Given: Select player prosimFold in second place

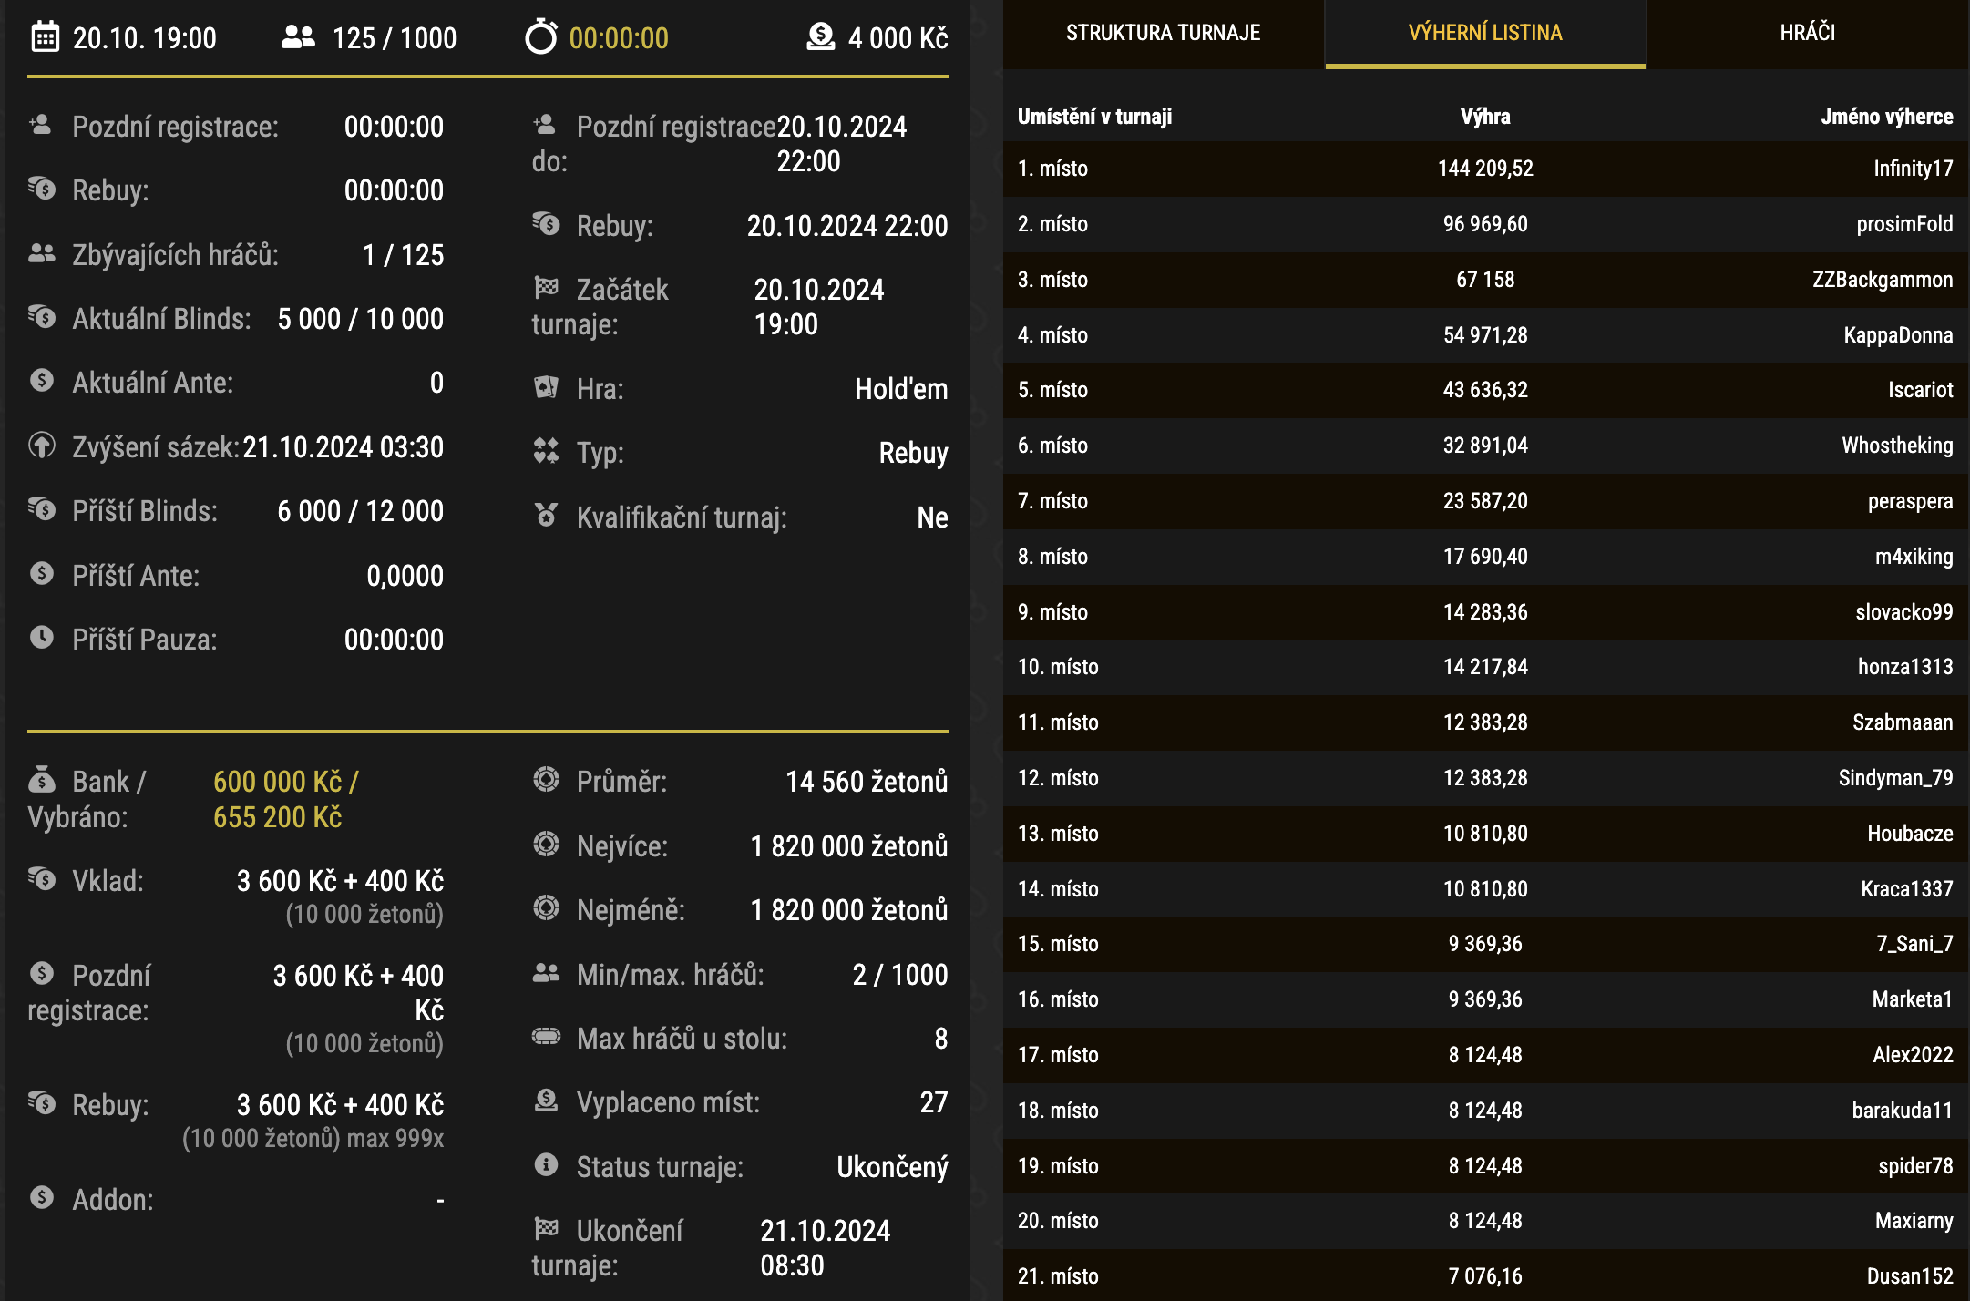Looking at the screenshot, I should (x=1904, y=224).
